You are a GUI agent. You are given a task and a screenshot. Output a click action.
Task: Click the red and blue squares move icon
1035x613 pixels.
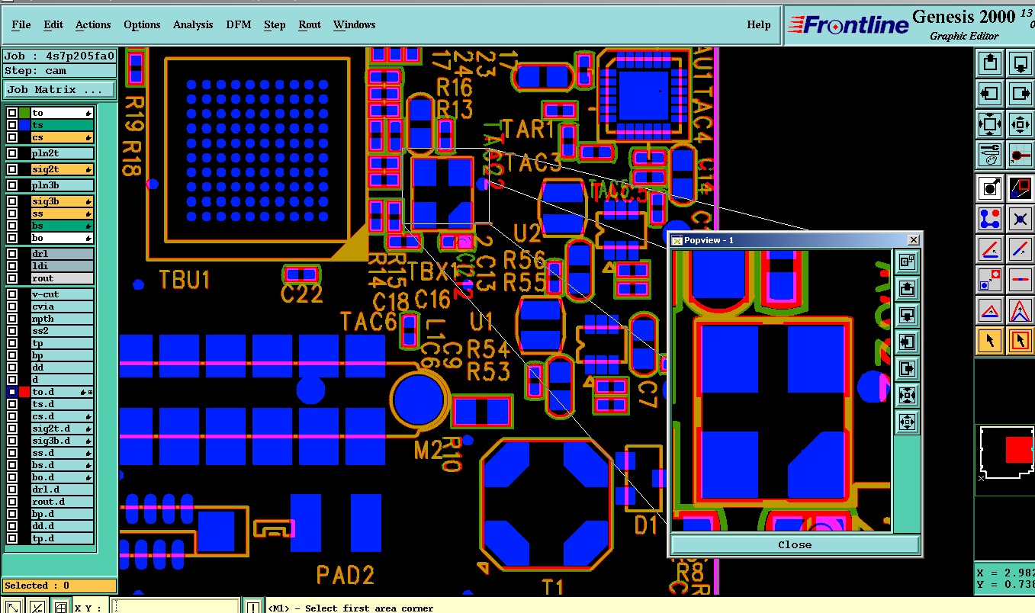[990, 279]
